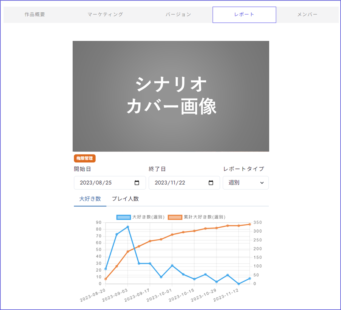Viewport: 341px width, 310px height.
Task: Click the 開始日 date field 2023/08/25
Action: (104, 183)
